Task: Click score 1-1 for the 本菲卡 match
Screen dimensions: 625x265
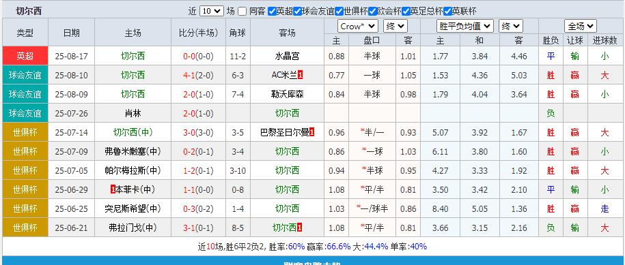Action: click(189, 190)
